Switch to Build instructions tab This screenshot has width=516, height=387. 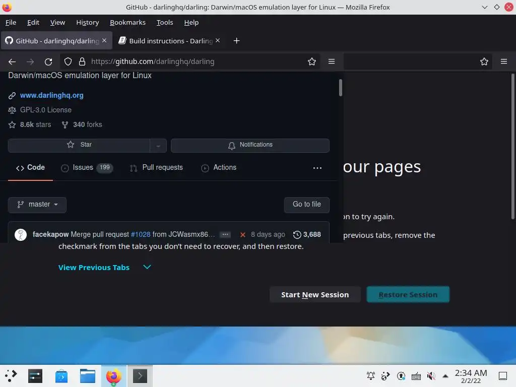[x=169, y=41]
